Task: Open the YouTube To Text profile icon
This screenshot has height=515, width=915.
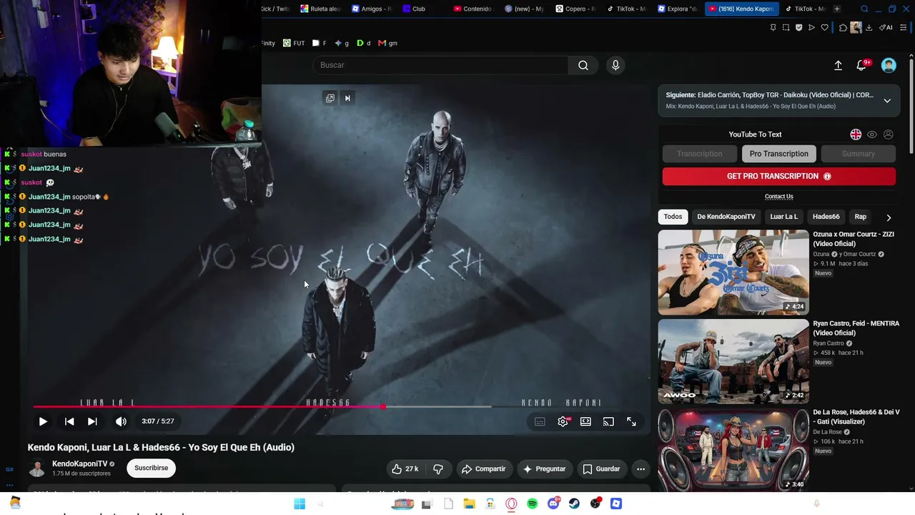Action: [x=889, y=134]
